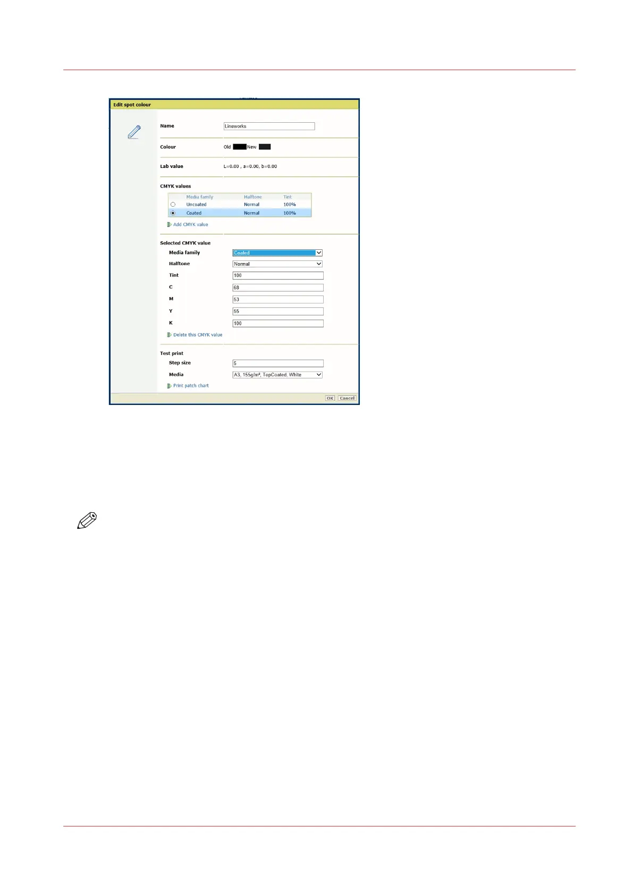Click the Y value field showing 55
Image resolution: width=633 pixels, height=895 pixels.
point(278,311)
